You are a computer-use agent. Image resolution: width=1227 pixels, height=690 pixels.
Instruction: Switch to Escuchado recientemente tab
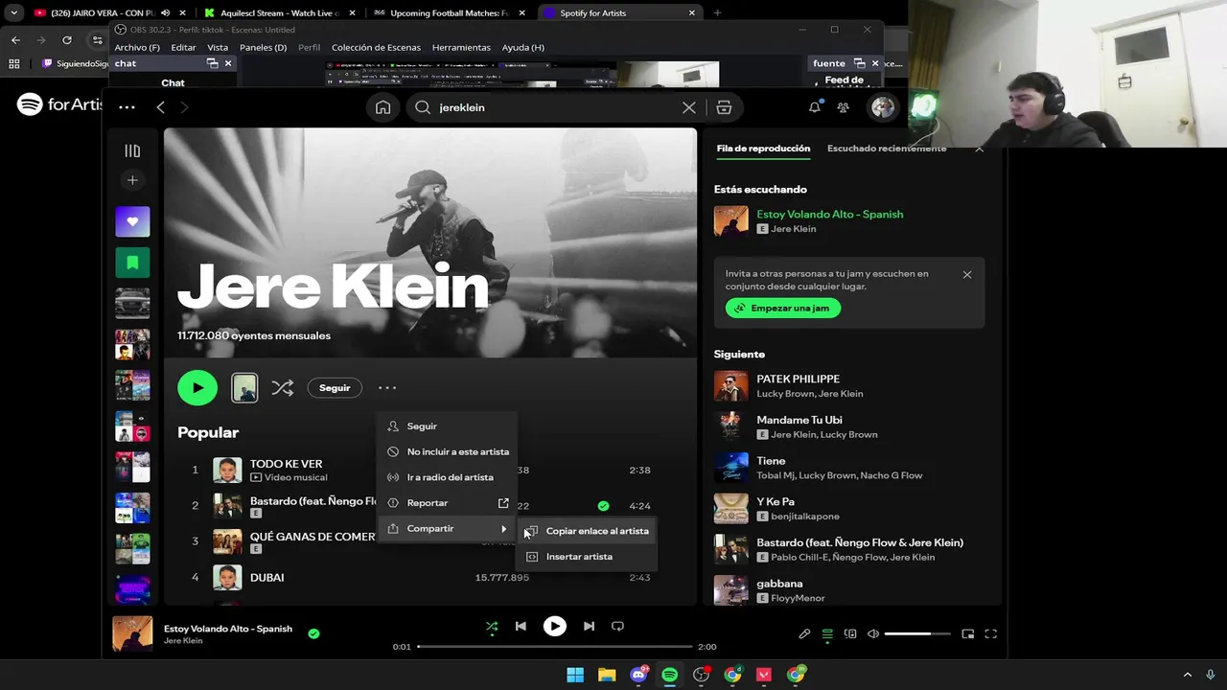click(x=886, y=149)
